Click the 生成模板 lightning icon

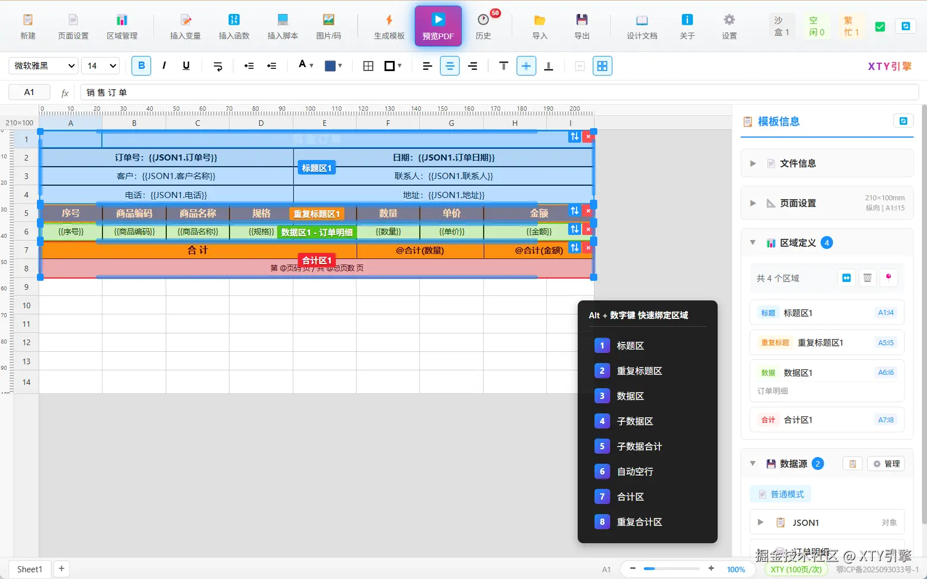pos(389,26)
